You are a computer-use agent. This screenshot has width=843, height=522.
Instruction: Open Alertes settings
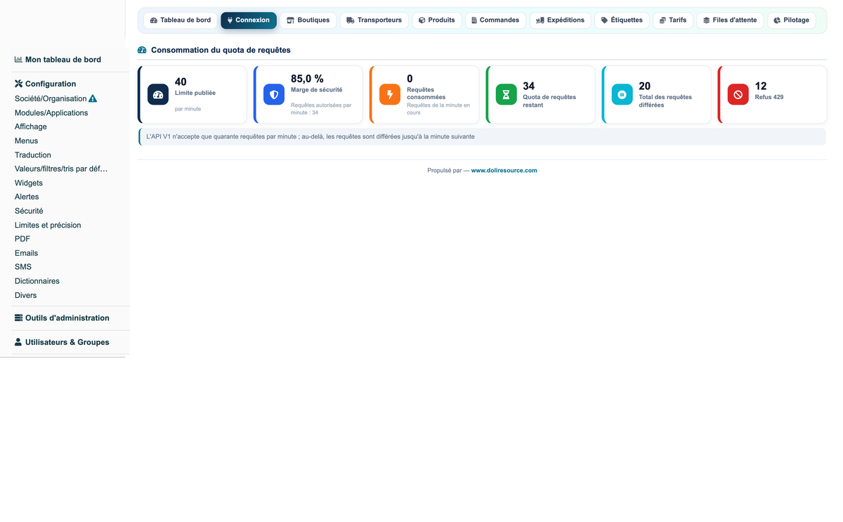27,197
